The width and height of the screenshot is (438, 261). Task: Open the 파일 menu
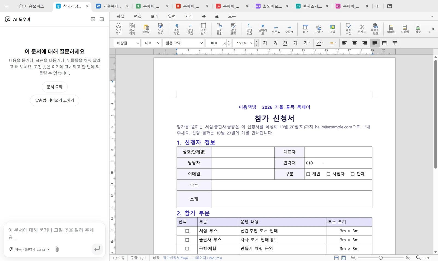pyautogui.click(x=120, y=16)
